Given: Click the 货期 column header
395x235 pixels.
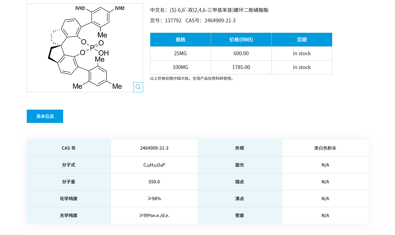Looking at the screenshot, I should click(301, 39).
